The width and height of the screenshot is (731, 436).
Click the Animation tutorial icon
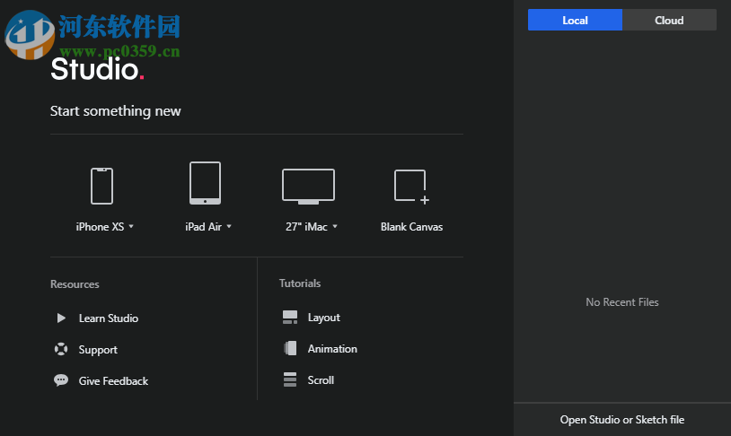pyautogui.click(x=290, y=348)
